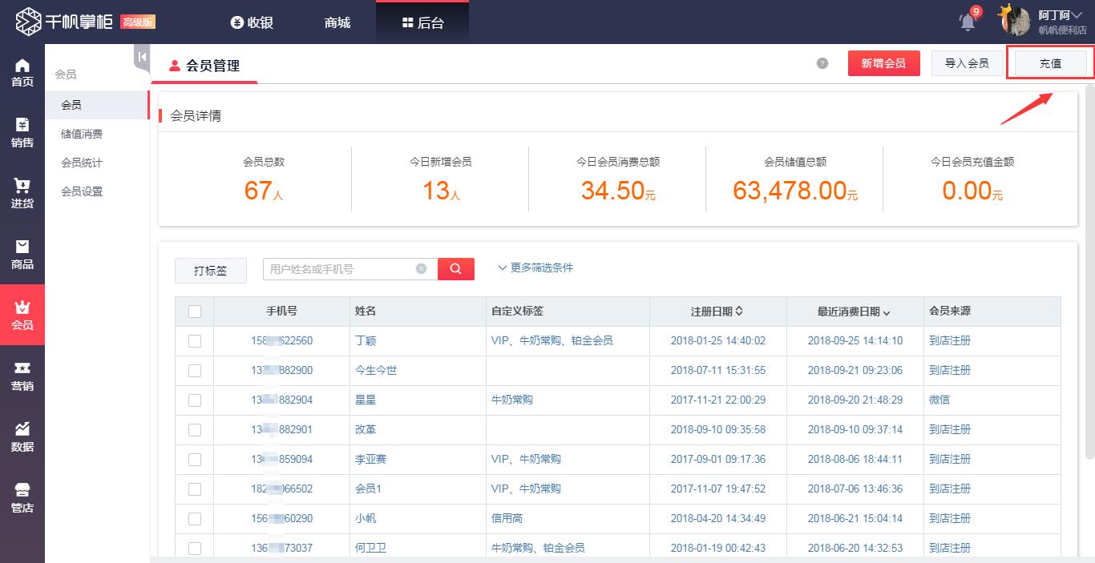Expand 更多筛选条件 filter options
Image resolution: width=1095 pixels, height=563 pixels.
pos(535,267)
